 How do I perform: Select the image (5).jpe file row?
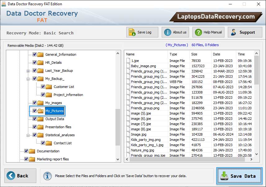tap(189, 113)
